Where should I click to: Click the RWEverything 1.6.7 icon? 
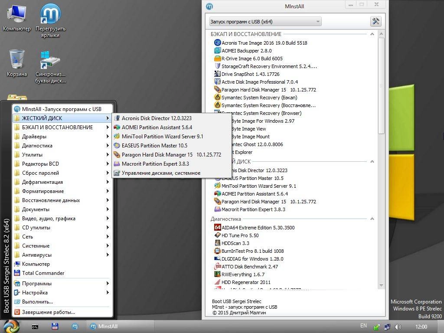pos(218,274)
